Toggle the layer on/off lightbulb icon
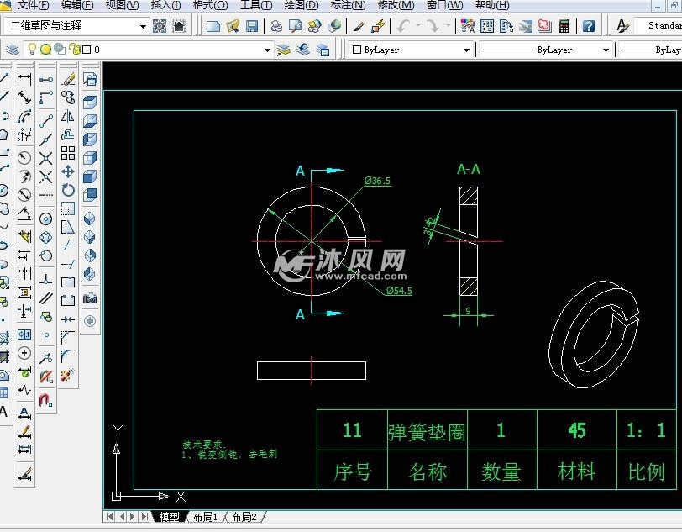Viewport: 682px width, 532px height. click(x=33, y=50)
